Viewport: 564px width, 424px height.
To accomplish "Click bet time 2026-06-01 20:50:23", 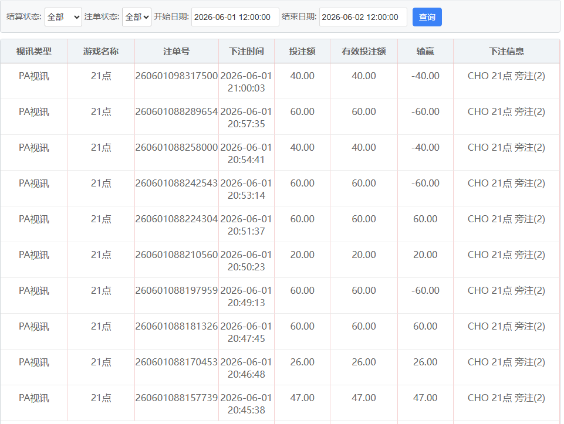I will coord(246,261).
